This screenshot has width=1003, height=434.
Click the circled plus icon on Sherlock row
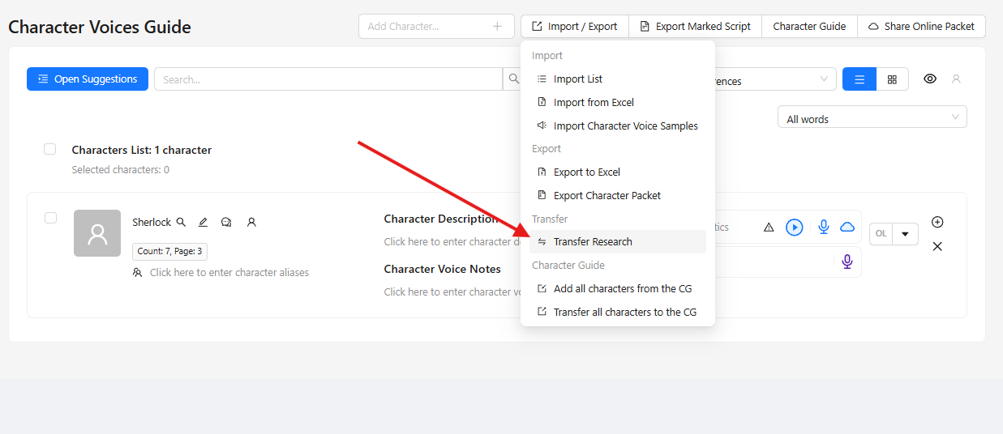pyautogui.click(x=937, y=222)
